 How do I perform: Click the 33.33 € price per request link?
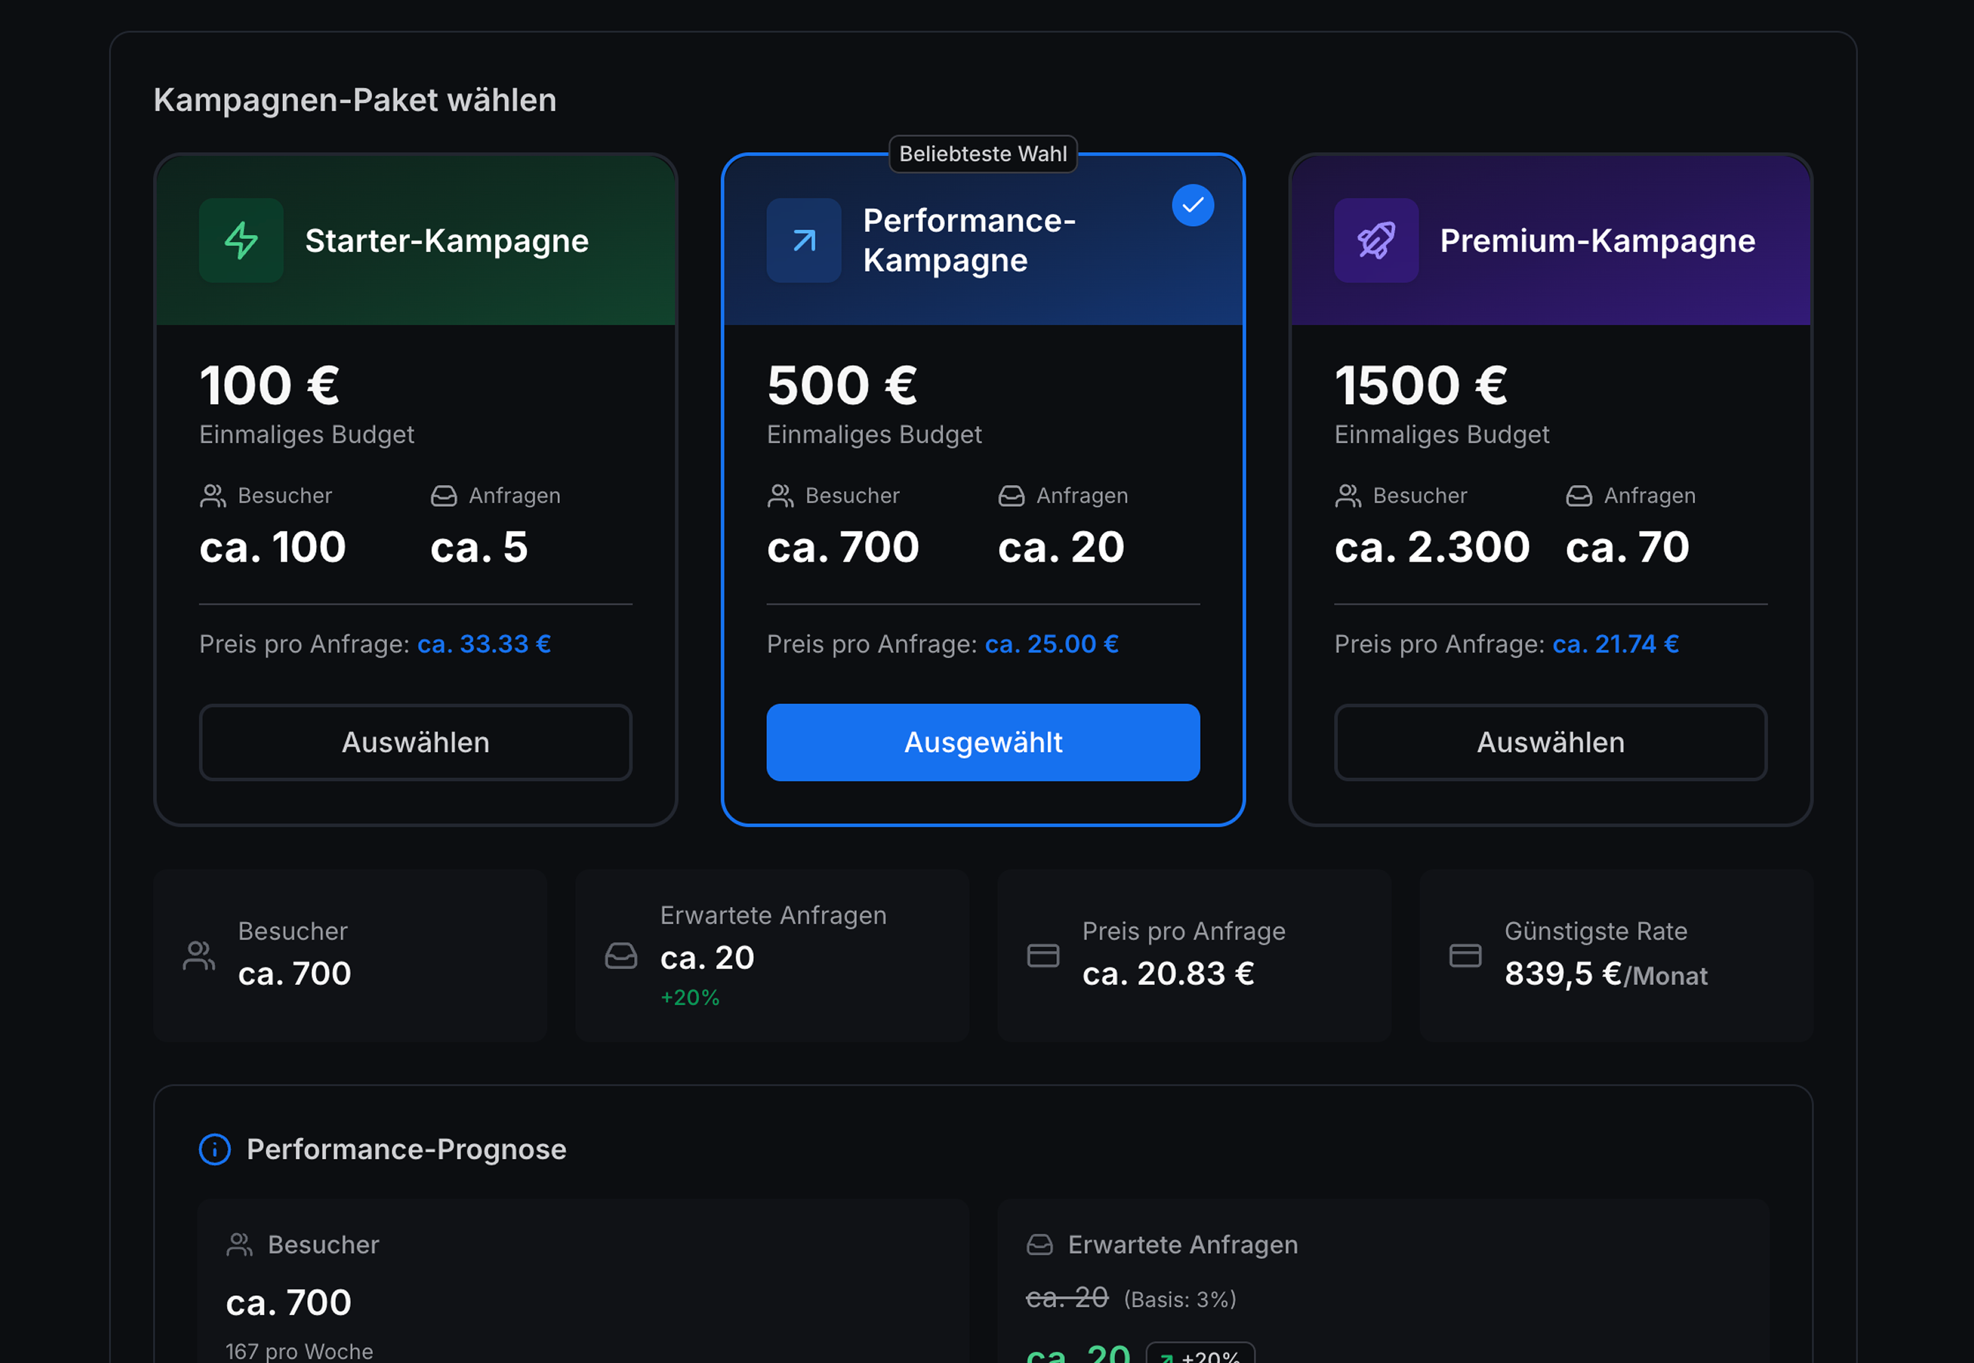coord(484,644)
